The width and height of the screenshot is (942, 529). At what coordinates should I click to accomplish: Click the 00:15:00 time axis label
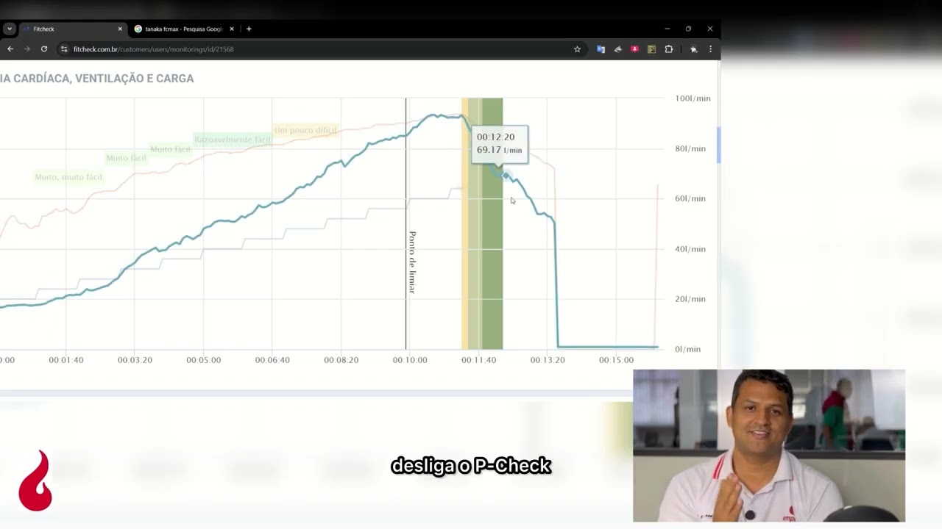point(616,360)
